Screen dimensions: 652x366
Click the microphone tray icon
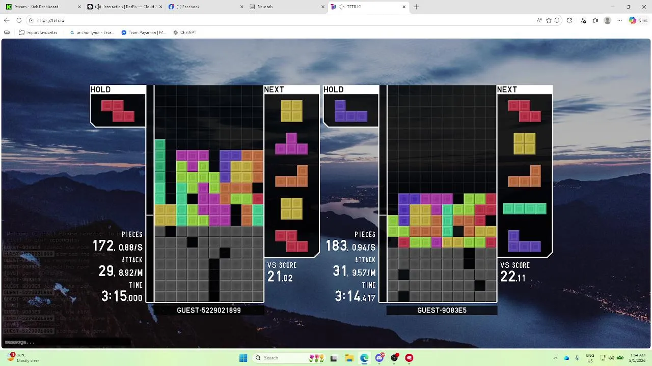coord(578,358)
